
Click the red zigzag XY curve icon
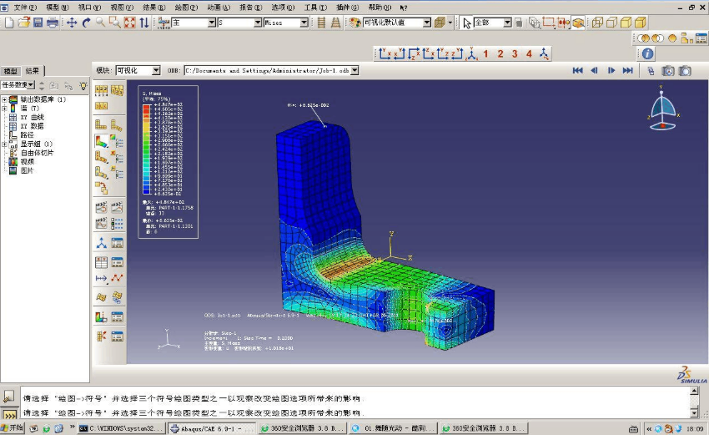click(x=117, y=278)
